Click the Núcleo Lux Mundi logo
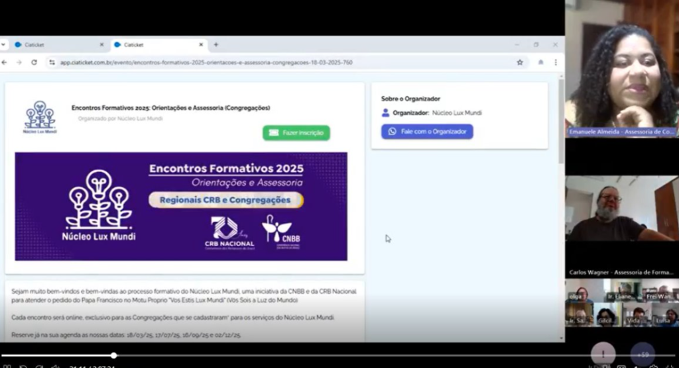679x368 pixels. (40, 117)
